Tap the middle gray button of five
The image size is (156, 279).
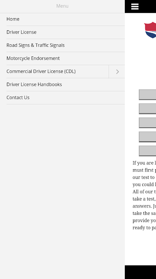click(x=148, y=123)
